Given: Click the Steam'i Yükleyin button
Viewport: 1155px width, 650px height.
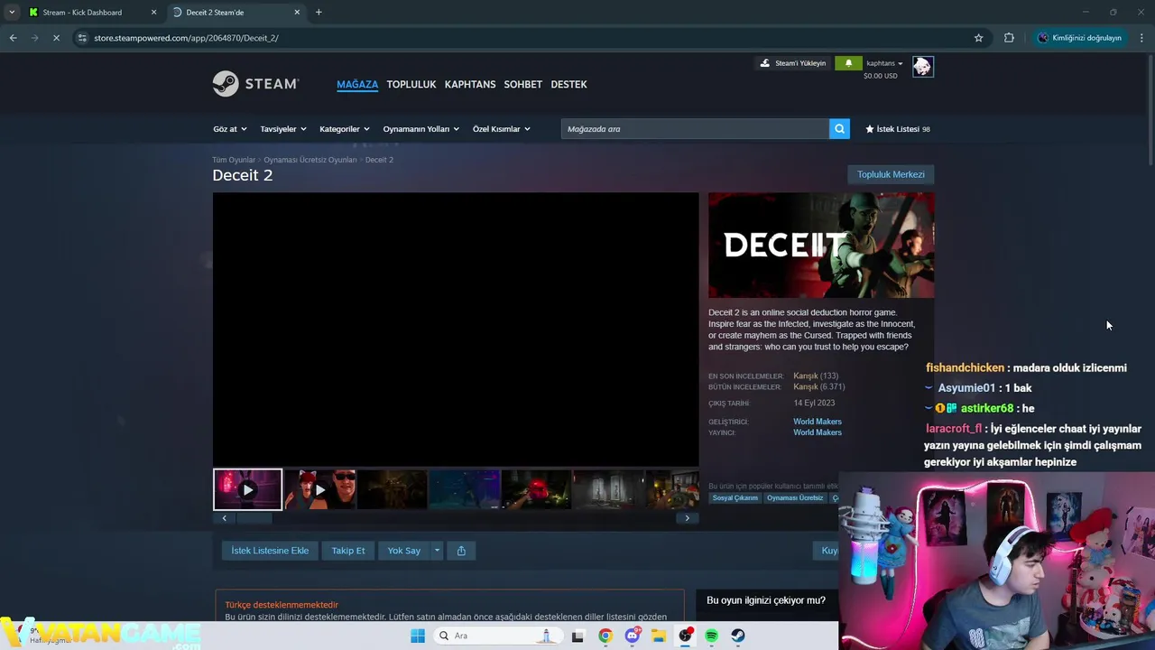Looking at the screenshot, I should (793, 63).
